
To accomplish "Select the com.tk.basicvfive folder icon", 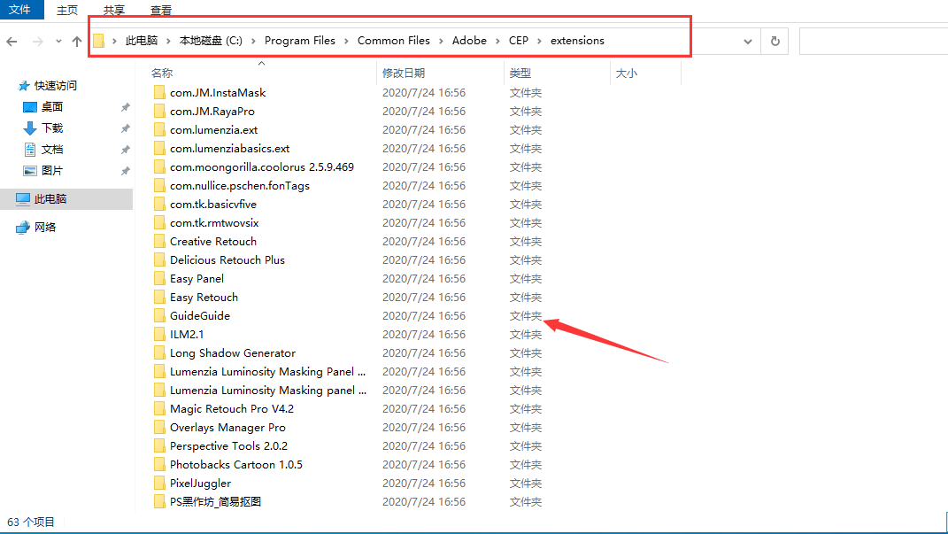I will 159,205.
